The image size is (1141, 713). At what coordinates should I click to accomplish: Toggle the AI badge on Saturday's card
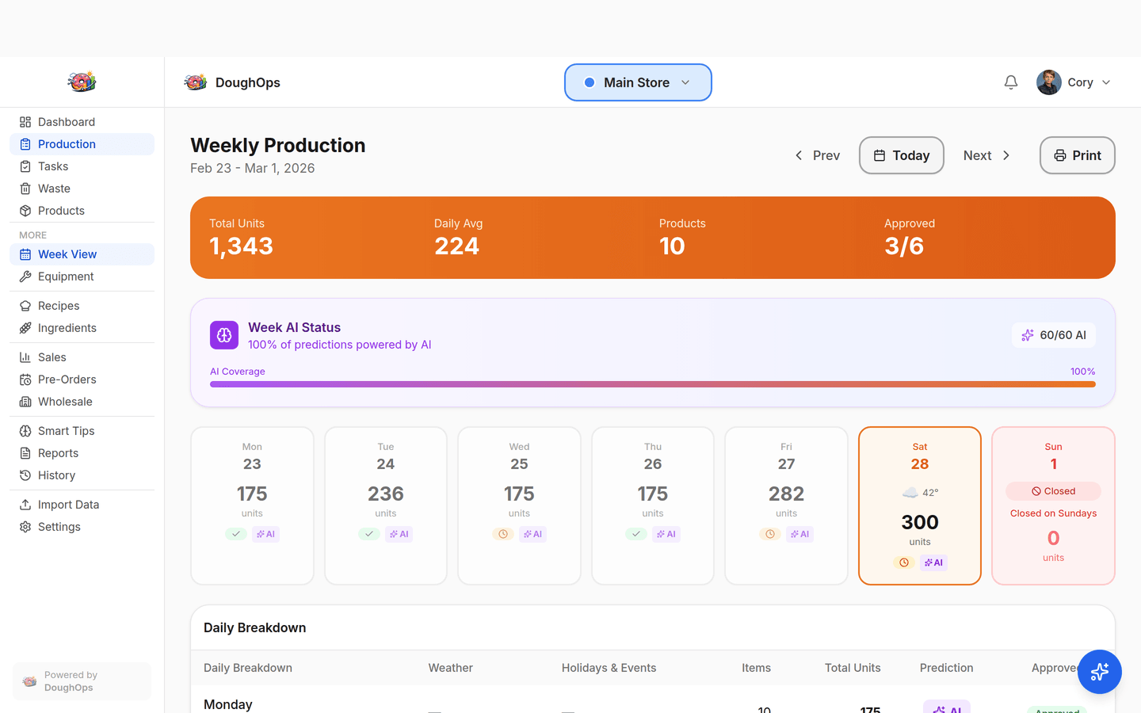[x=933, y=562]
